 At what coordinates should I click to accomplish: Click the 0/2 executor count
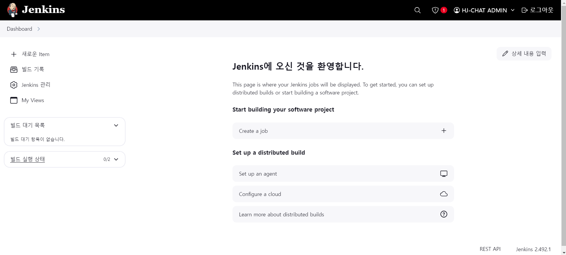pos(107,159)
